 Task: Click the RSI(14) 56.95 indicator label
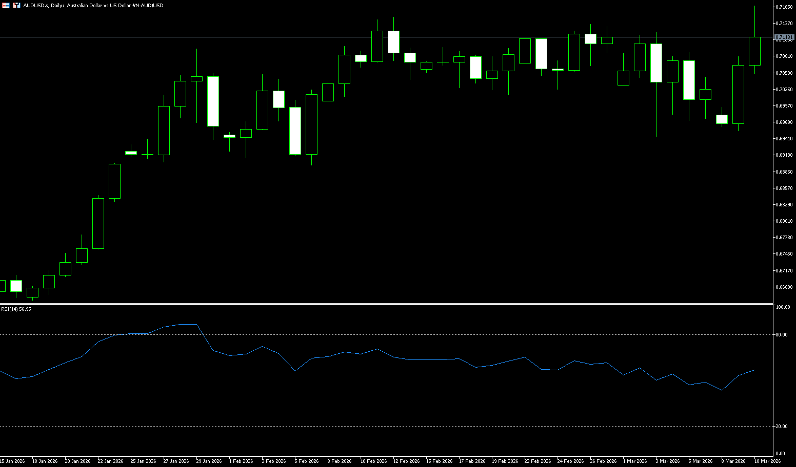click(x=16, y=309)
